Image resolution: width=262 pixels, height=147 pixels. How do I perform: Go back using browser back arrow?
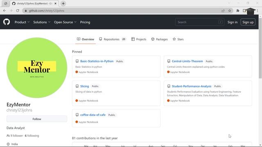click(5, 11)
